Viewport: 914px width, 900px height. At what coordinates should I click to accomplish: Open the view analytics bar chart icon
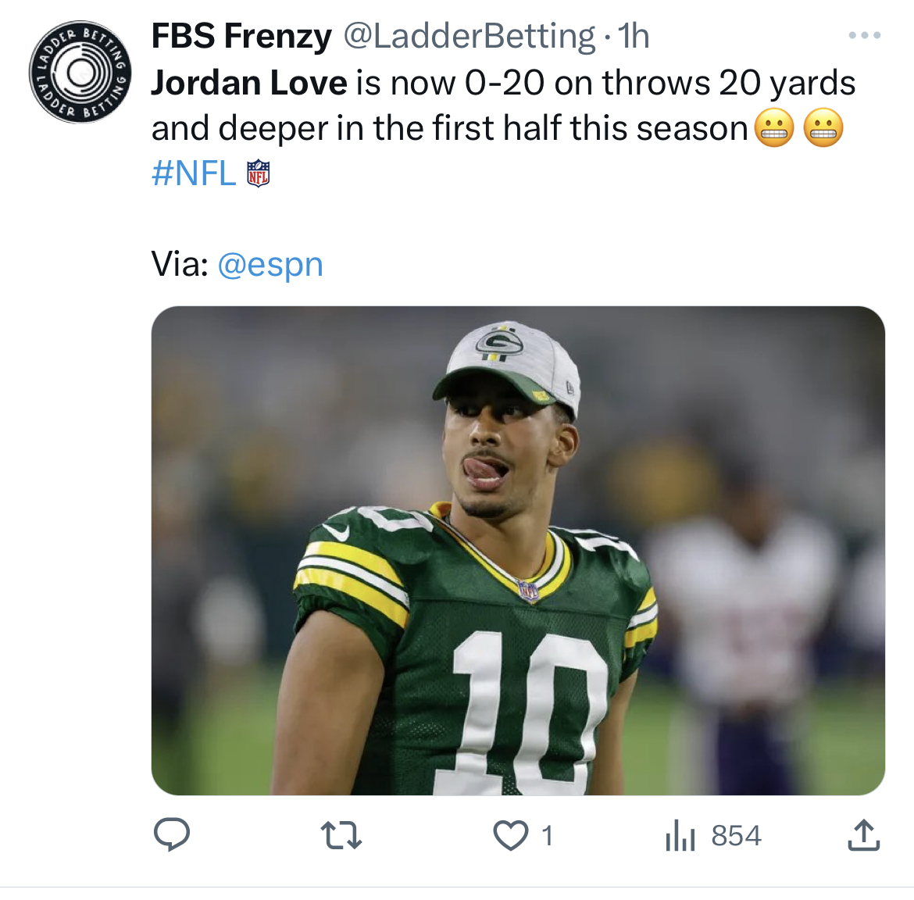[680, 834]
